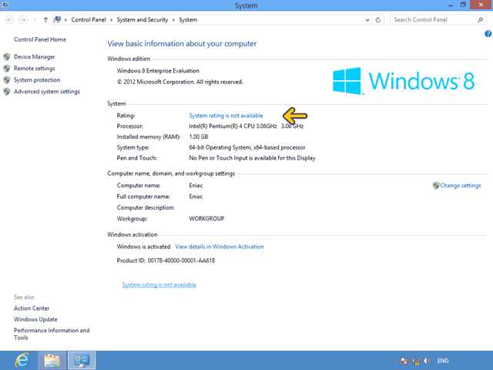This screenshot has width=493, height=370.
Task: Click the 1.00 GB memory value
Action: pyautogui.click(x=199, y=137)
